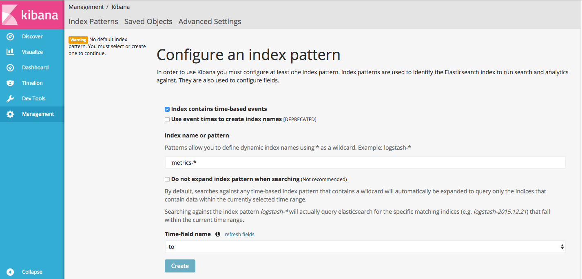
Task: Click Kibana breadcrumb link
Action: pyautogui.click(x=121, y=7)
